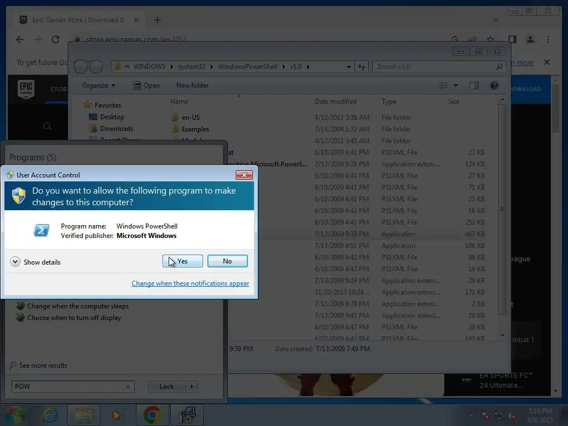Show hidden system tray icons
The width and height of the screenshot is (568, 426).
(x=471, y=416)
